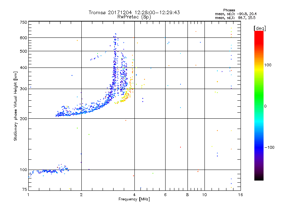283x212 pixels.
Task: Click the x-axis tick label '10'
Action: tap(204, 195)
